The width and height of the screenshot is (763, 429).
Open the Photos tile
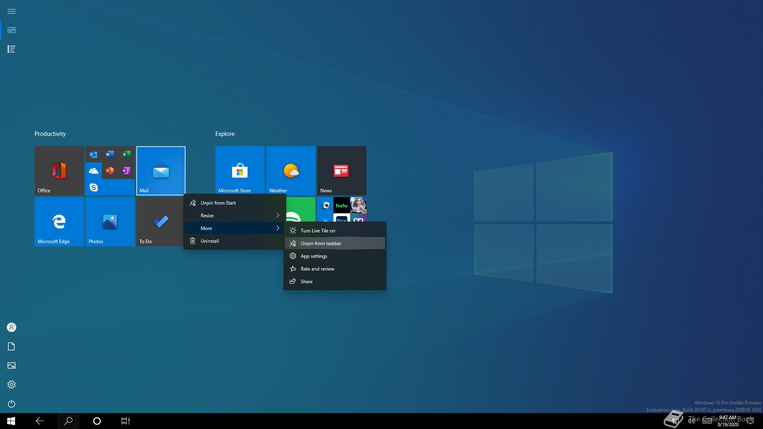click(x=110, y=221)
